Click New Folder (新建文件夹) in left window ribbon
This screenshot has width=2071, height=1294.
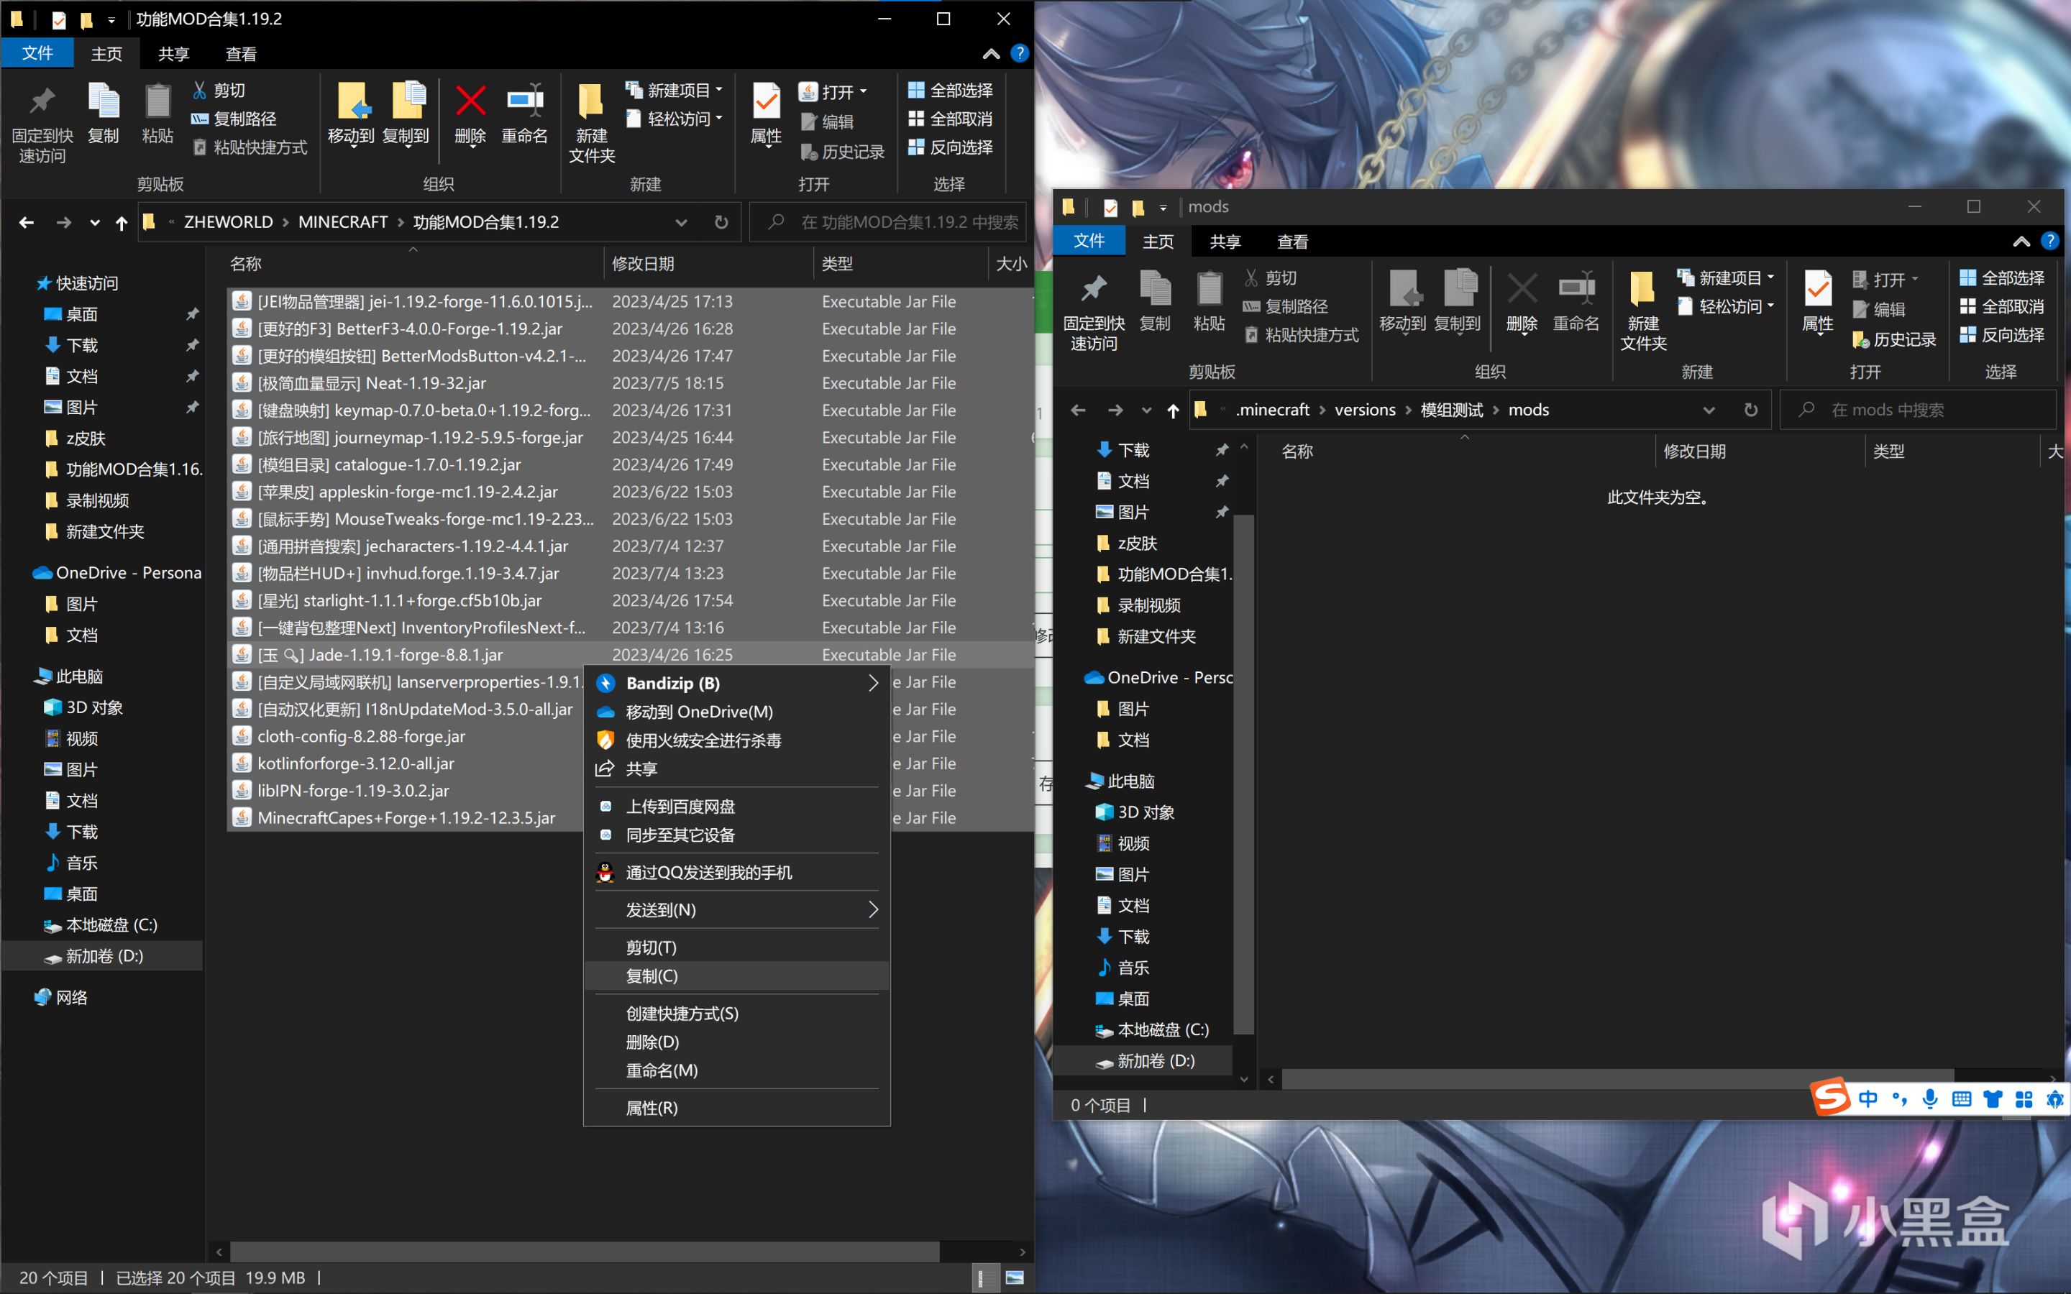(591, 122)
